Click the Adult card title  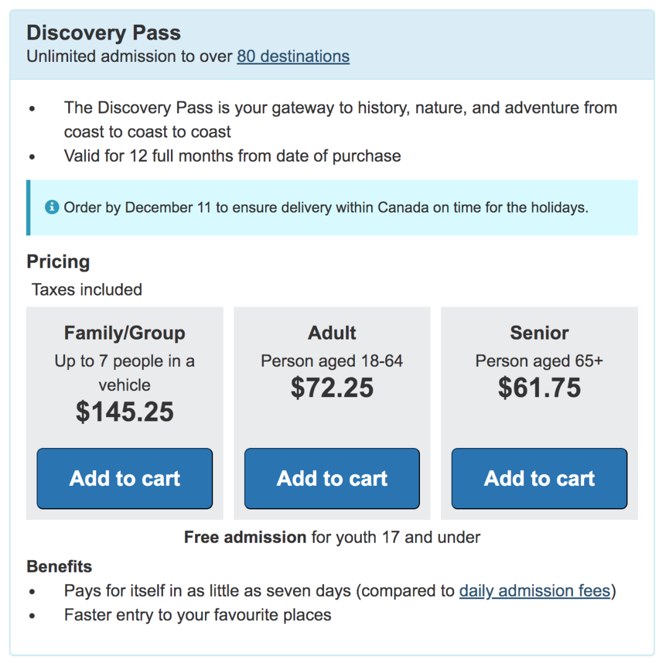click(332, 333)
